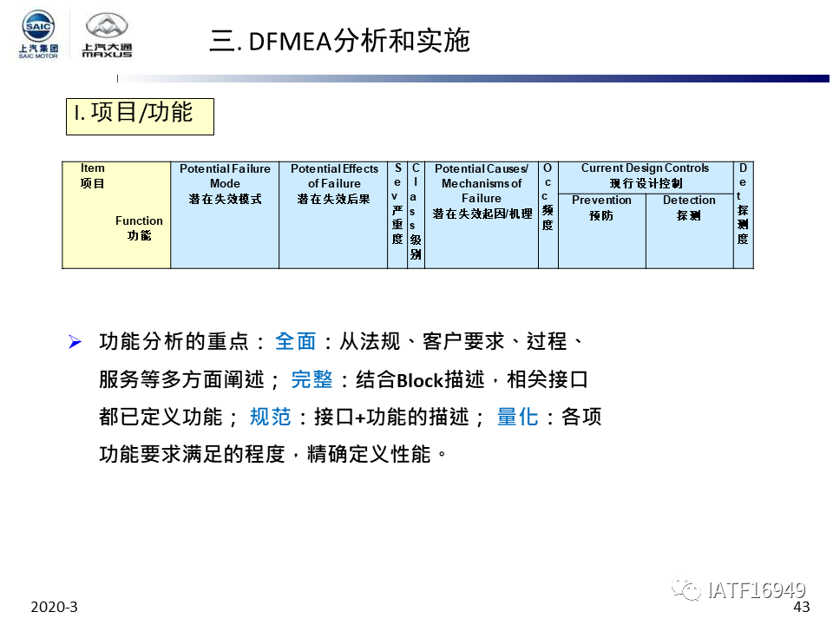Click the SAIC Motor logo

(x=39, y=35)
